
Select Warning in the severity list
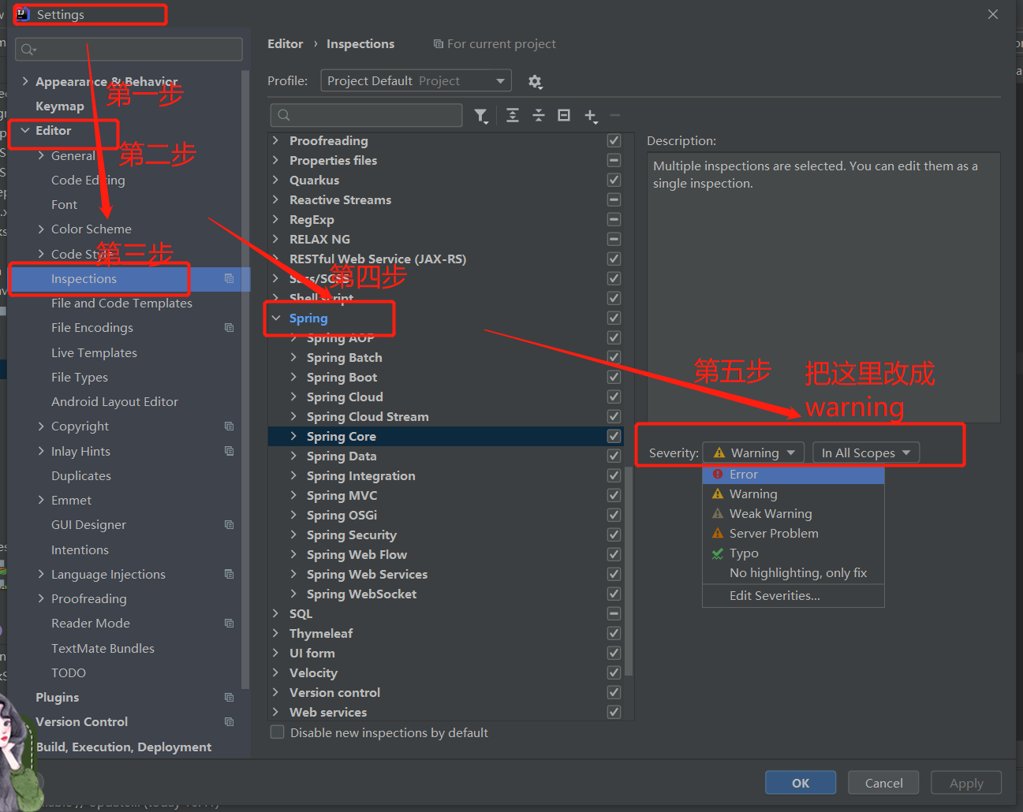point(793,494)
